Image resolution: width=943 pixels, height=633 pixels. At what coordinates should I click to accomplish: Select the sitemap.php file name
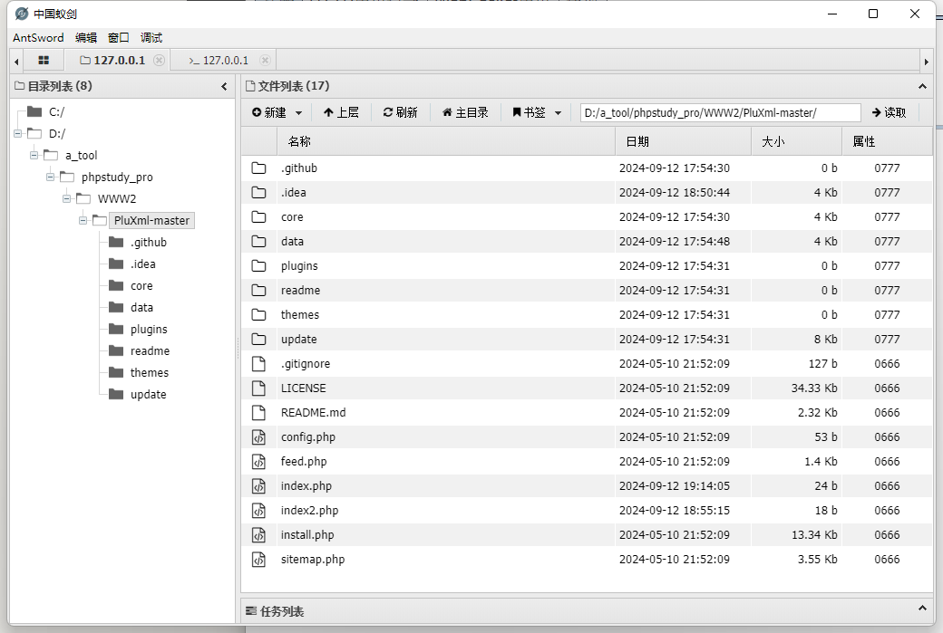(313, 559)
